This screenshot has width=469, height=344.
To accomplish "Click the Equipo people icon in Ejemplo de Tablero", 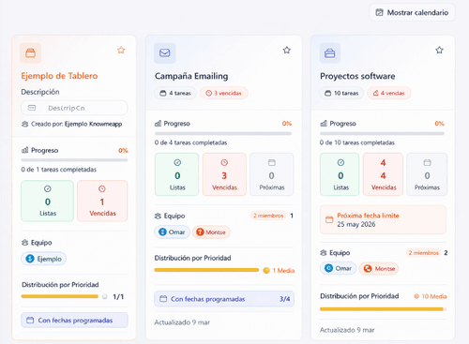I will click(x=25, y=243).
